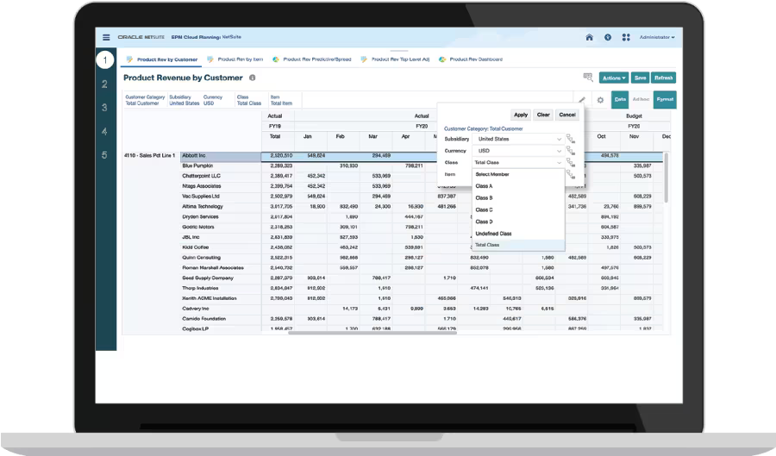
Task: Switch to Ad hoc mode
Action: click(x=641, y=100)
